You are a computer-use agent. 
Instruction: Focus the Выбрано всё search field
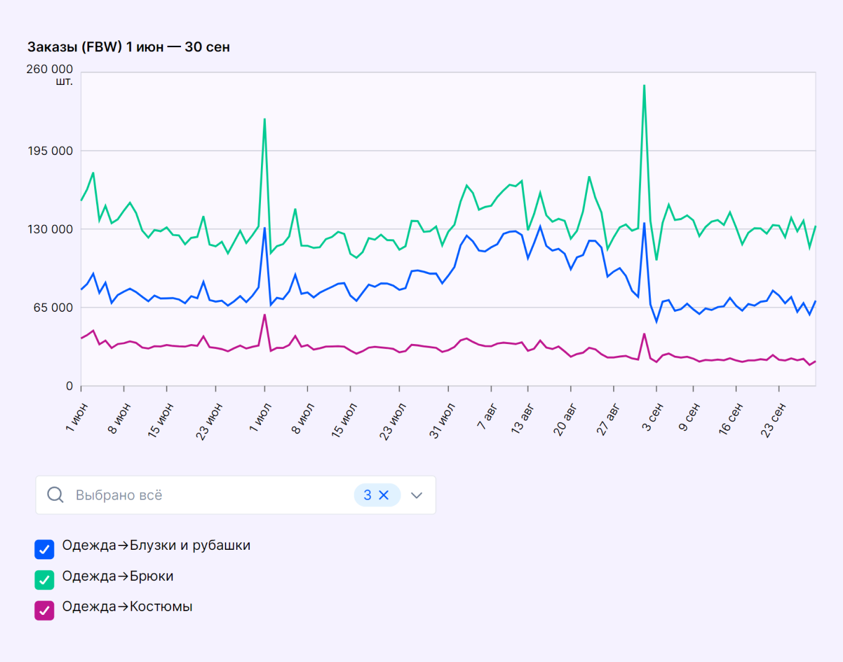(x=236, y=495)
